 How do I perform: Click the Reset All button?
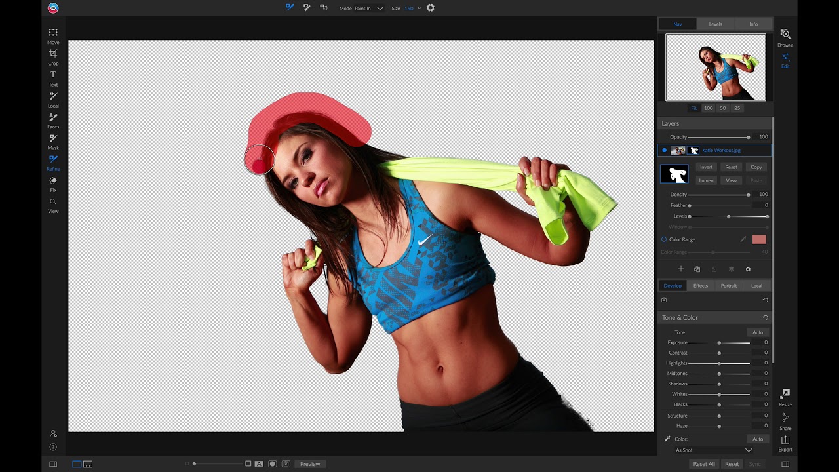coord(704,464)
